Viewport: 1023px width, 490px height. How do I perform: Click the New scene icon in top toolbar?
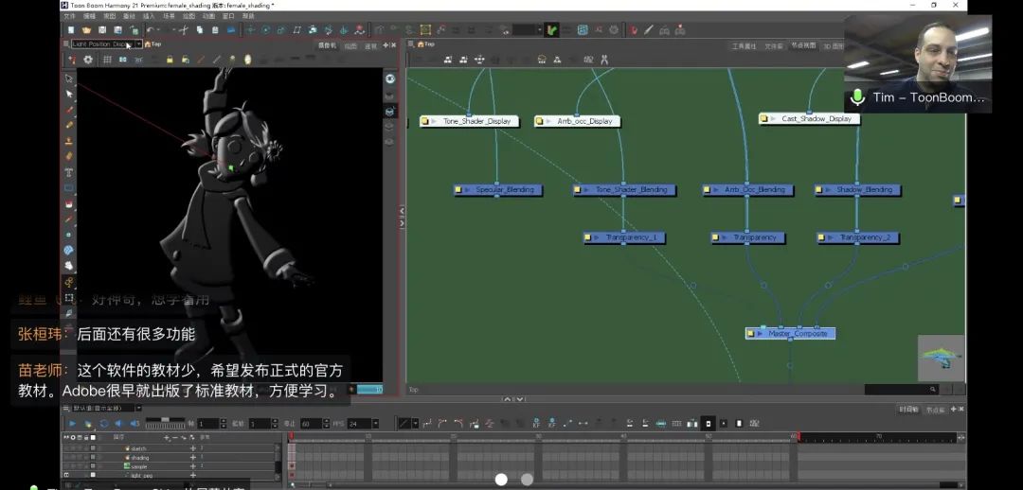[x=71, y=30]
